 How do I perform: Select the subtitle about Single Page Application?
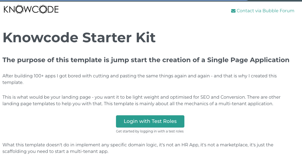click(146, 60)
